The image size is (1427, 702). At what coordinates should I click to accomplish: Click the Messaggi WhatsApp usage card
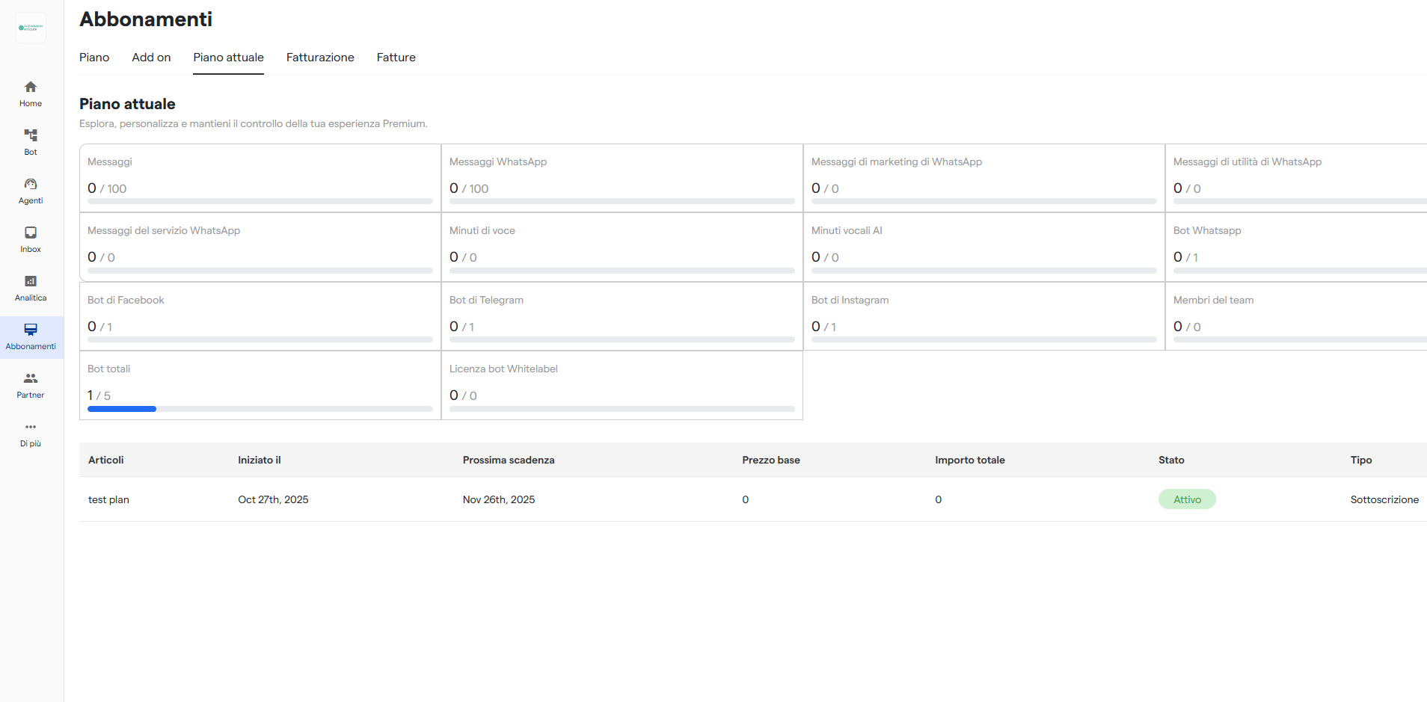(x=622, y=178)
